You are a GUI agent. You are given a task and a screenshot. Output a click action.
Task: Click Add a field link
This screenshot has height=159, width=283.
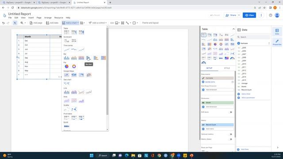pos(246,94)
